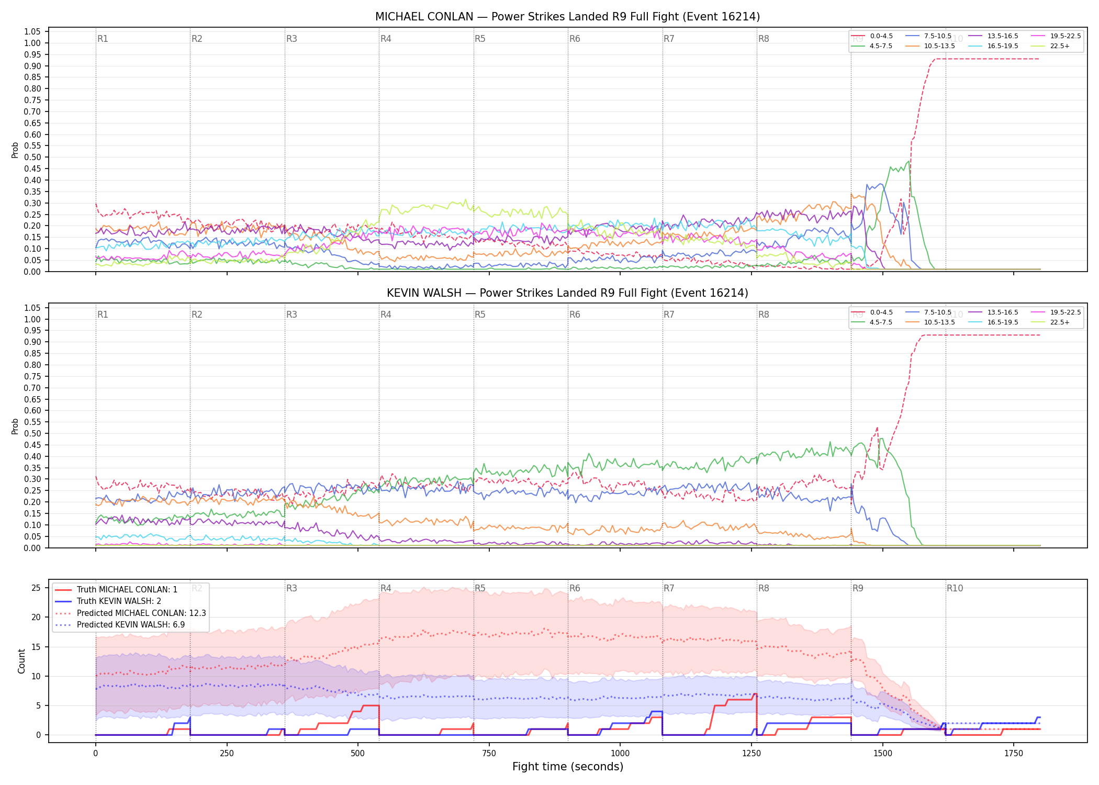Click the Prob axis label of Conlan chart
1099x785 pixels.
point(15,150)
